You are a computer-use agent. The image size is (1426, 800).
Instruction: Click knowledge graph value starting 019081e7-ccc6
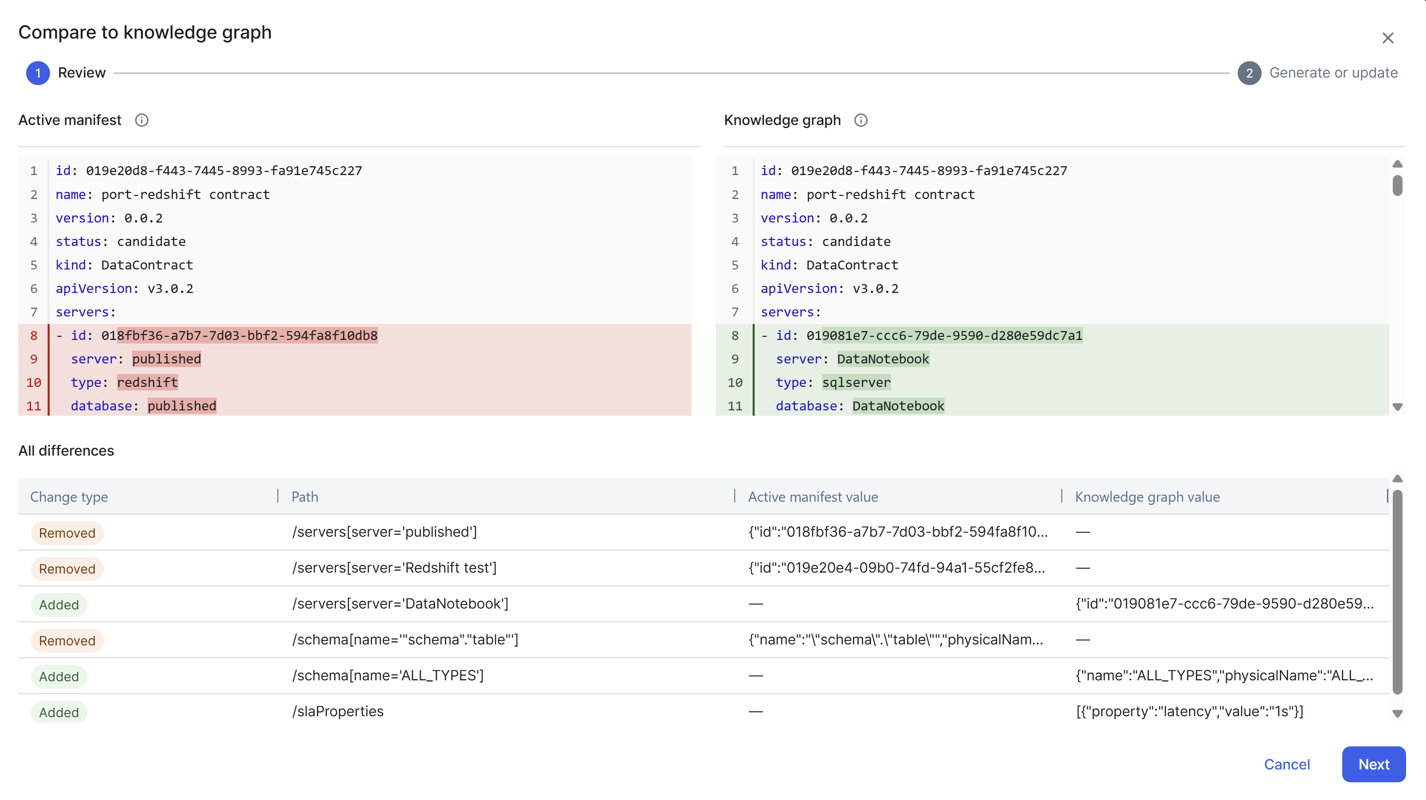click(x=1224, y=604)
